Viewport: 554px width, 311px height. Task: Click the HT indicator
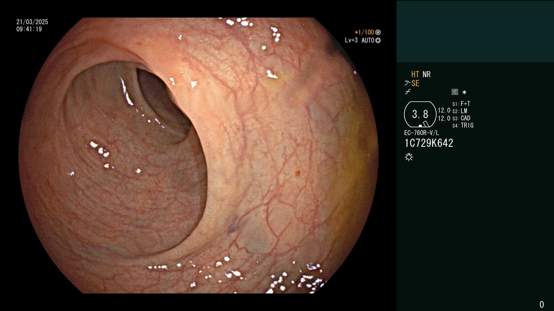[415, 74]
